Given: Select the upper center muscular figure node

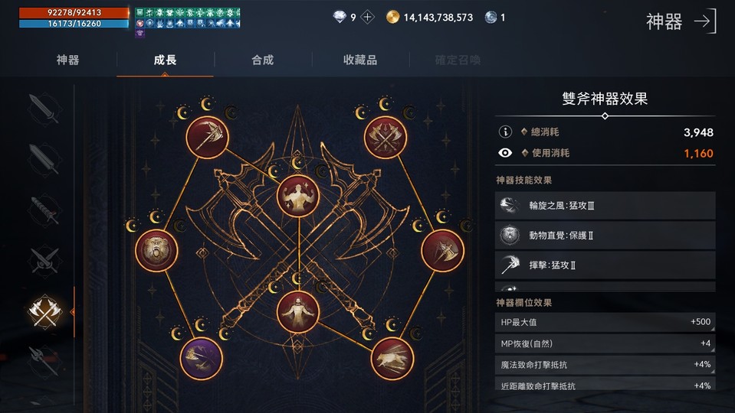Looking at the screenshot, I should click(297, 196).
